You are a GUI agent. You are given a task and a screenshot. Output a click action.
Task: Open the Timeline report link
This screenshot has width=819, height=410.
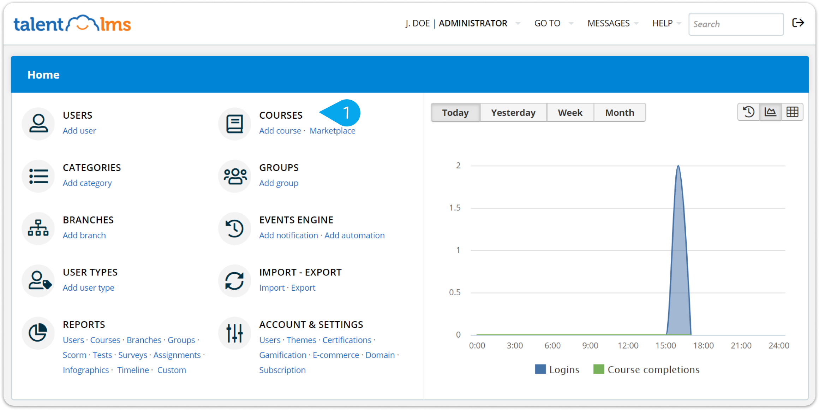pyautogui.click(x=133, y=370)
